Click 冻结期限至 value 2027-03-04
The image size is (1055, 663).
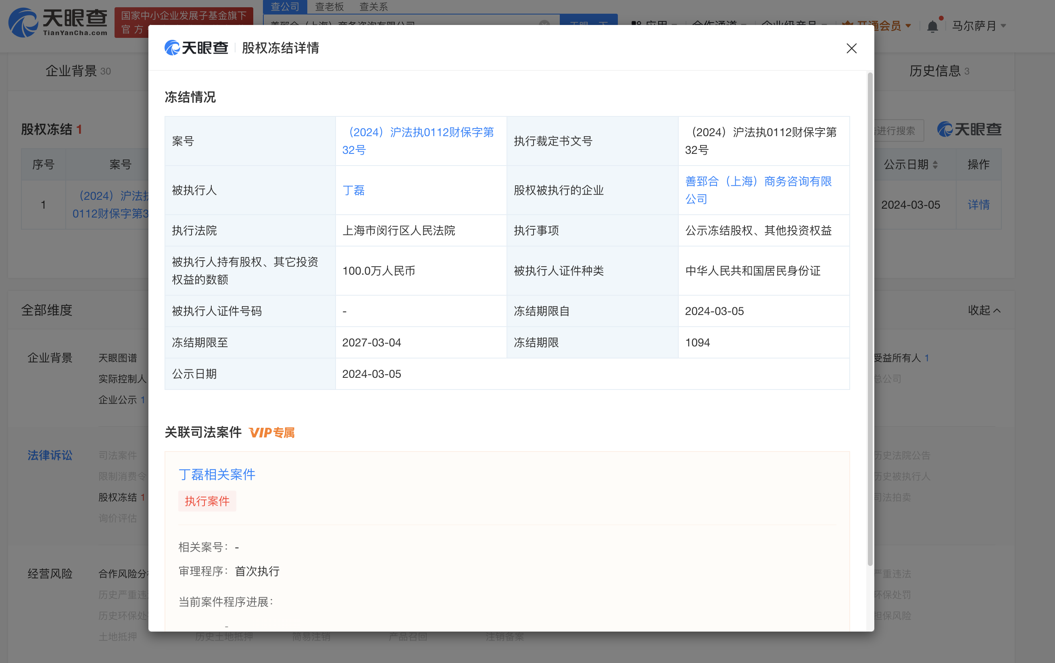tap(371, 342)
